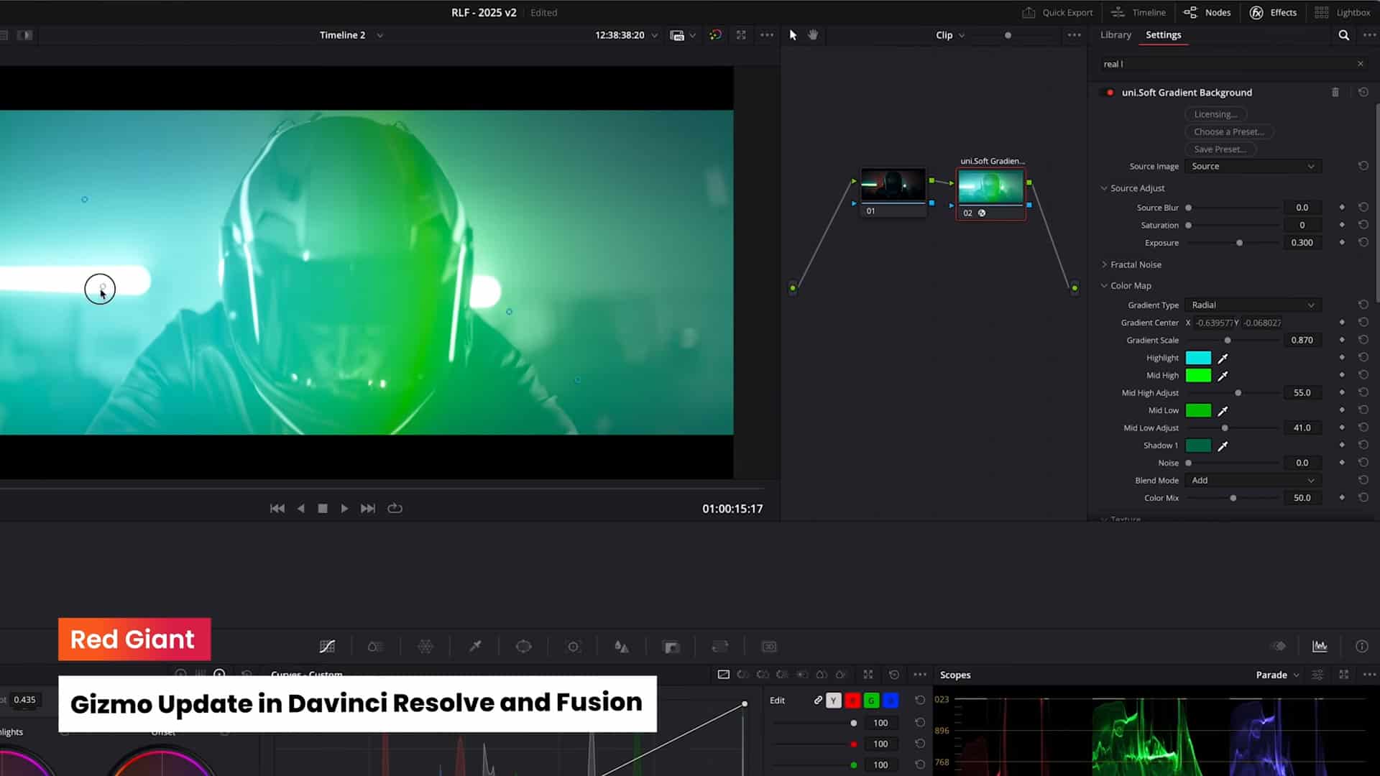Switch to the Library tab
The height and width of the screenshot is (776, 1380).
pos(1115,34)
